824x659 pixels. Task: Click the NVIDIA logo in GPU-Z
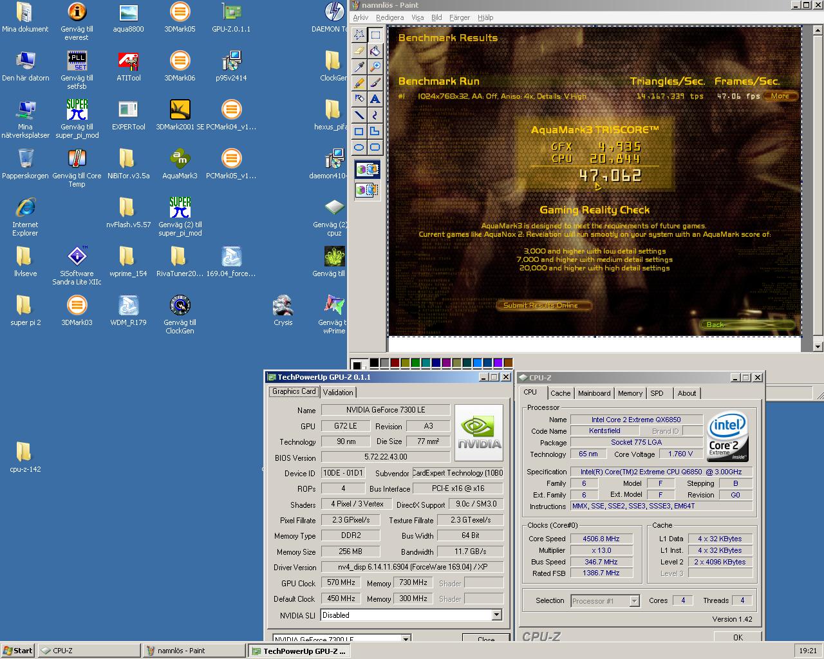(x=479, y=432)
